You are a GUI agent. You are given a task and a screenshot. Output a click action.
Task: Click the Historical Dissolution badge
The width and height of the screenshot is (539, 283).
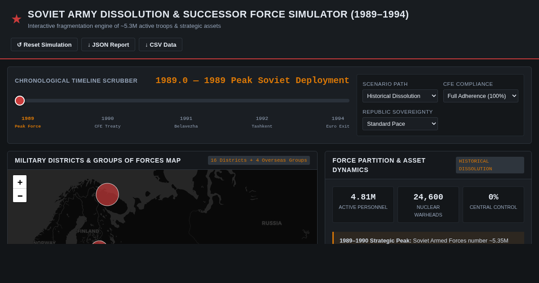(490, 165)
